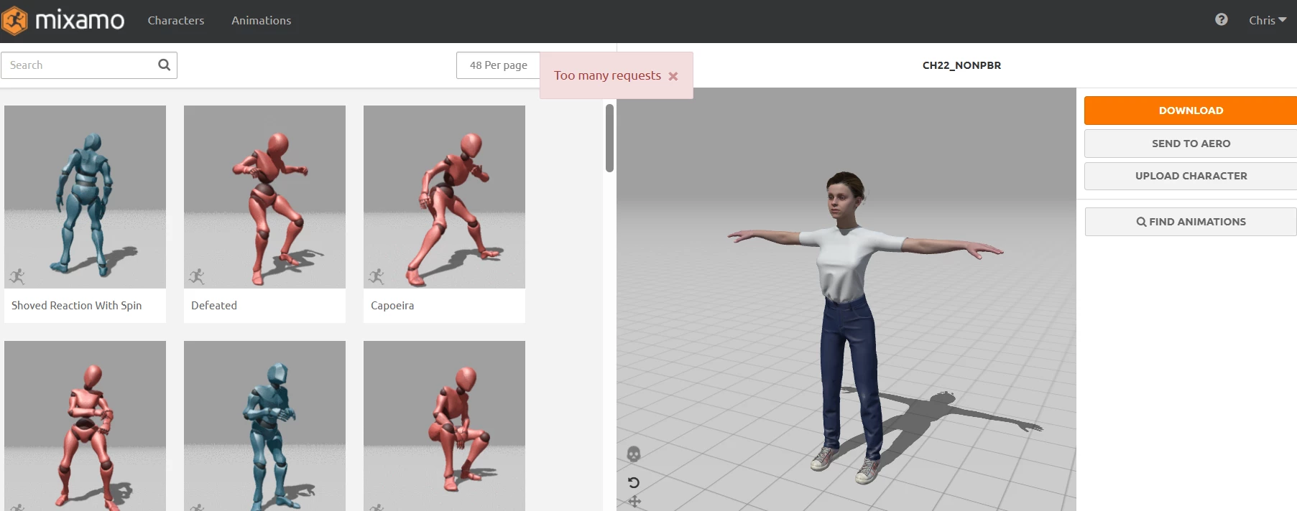The image size is (1297, 511).
Task: Click the Mixamo logo icon
Action: (x=14, y=20)
